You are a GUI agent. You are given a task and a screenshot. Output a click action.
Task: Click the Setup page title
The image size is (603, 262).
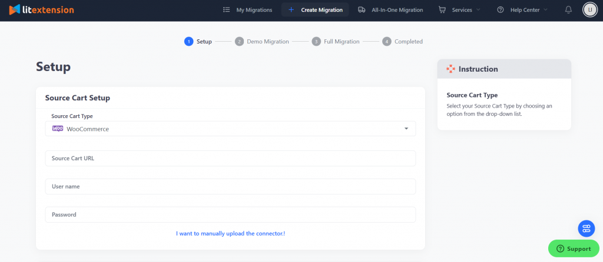[54, 67]
